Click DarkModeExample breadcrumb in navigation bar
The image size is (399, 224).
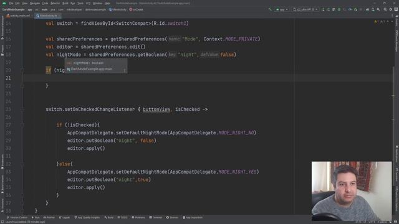tap(13, 10)
